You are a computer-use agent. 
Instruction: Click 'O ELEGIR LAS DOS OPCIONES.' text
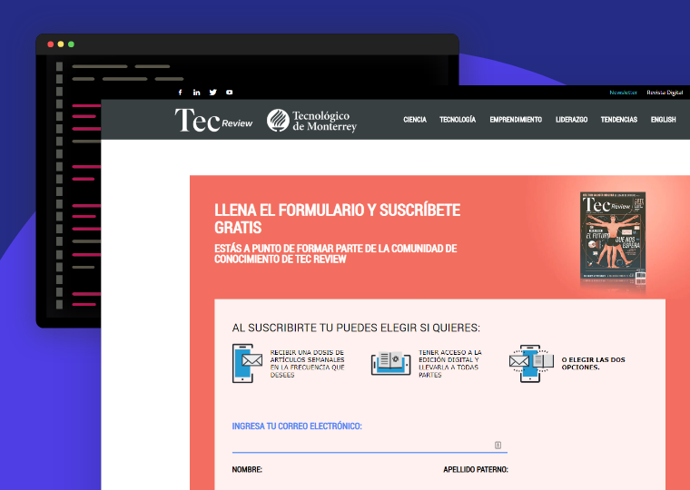coord(593,363)
